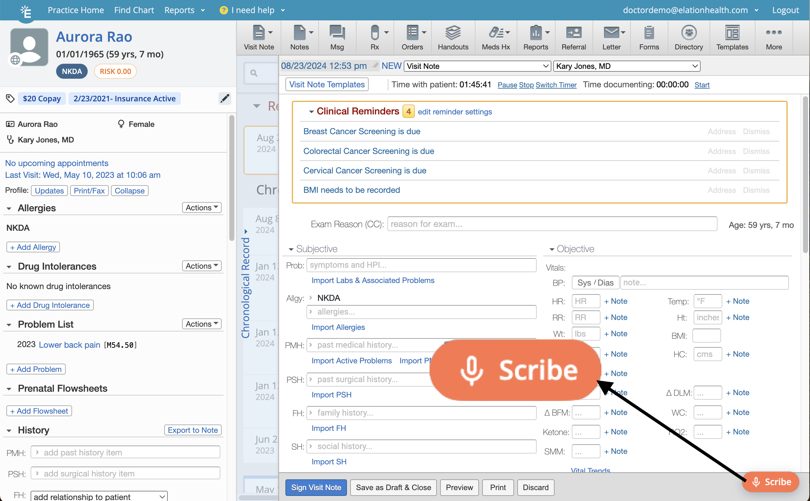Open the Breast Cancer Screening reminder
The width and height of the screenshot is (810, 501).
pos(361,131)
